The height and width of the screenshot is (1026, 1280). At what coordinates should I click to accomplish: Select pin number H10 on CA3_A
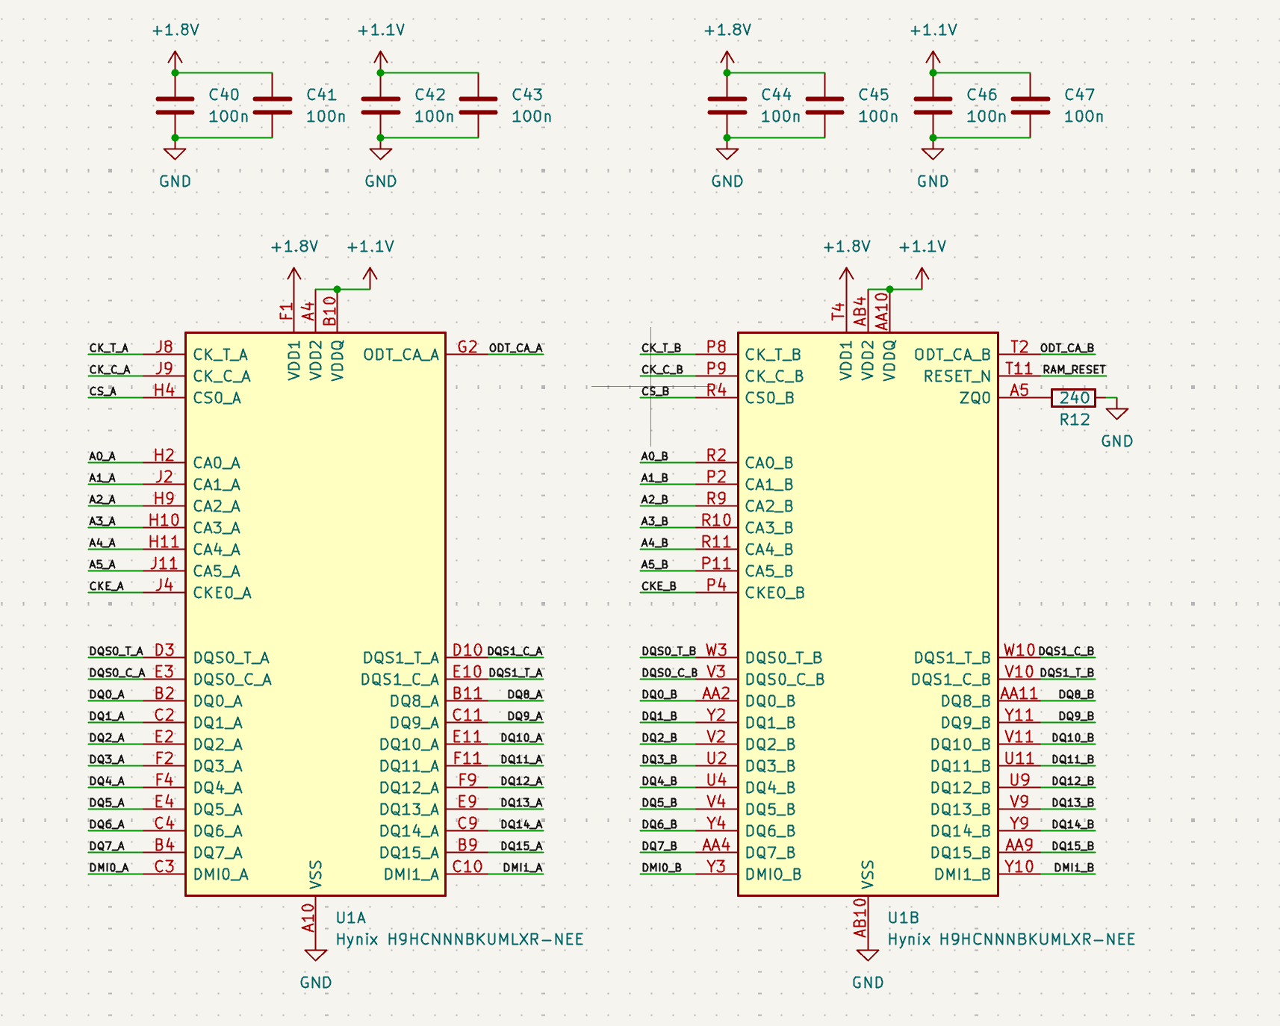[164, 520]
